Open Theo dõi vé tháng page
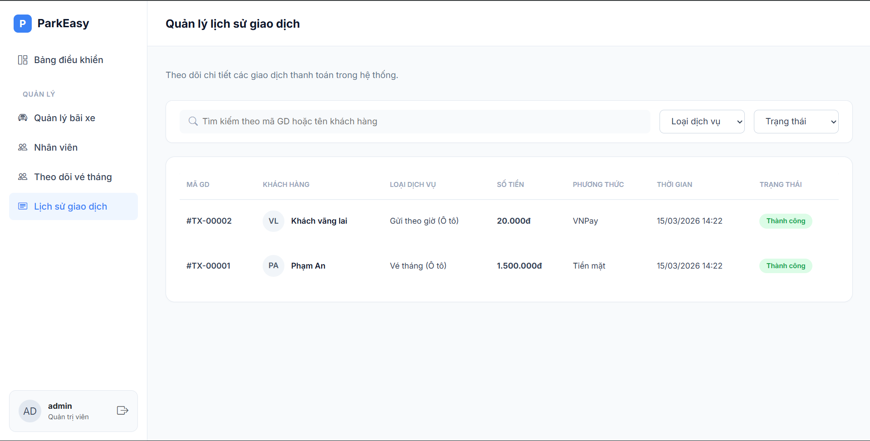 pos(73,177)
